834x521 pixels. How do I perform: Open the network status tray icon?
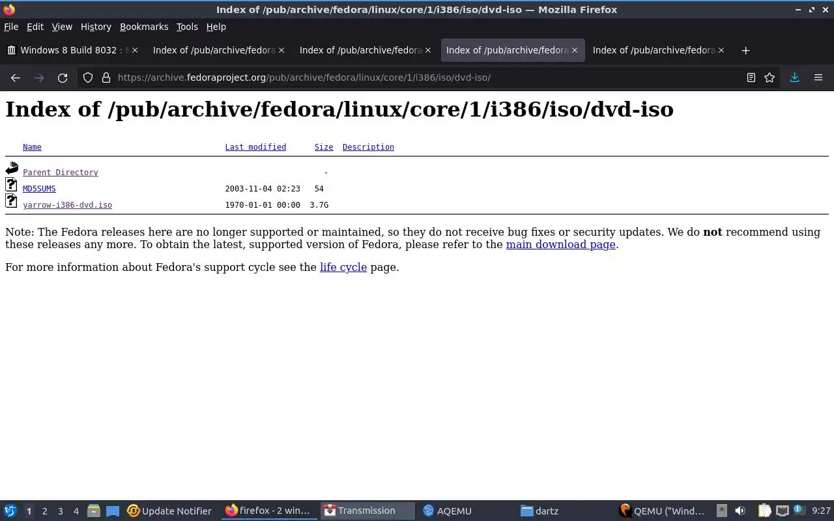pyautogui.click(x=783, y=511)
